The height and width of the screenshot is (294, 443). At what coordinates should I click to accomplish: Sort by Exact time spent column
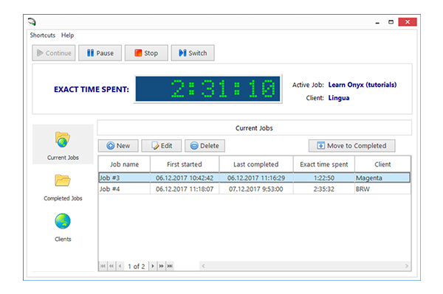click(324, 164)
